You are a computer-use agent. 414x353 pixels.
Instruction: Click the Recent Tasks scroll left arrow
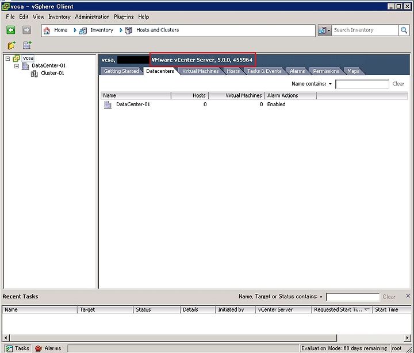pos(6,338)
